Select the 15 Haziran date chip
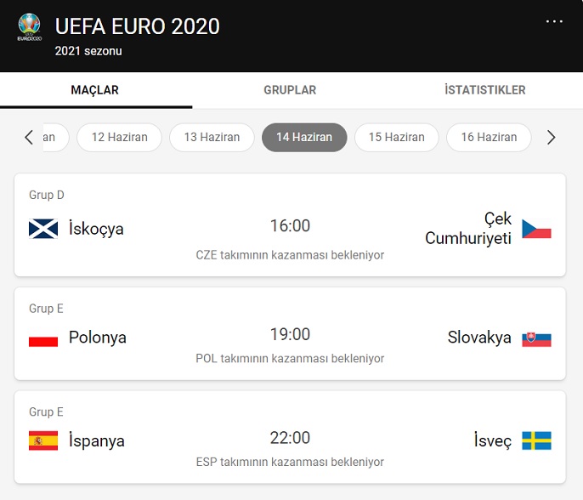 [x=396, y=137]
